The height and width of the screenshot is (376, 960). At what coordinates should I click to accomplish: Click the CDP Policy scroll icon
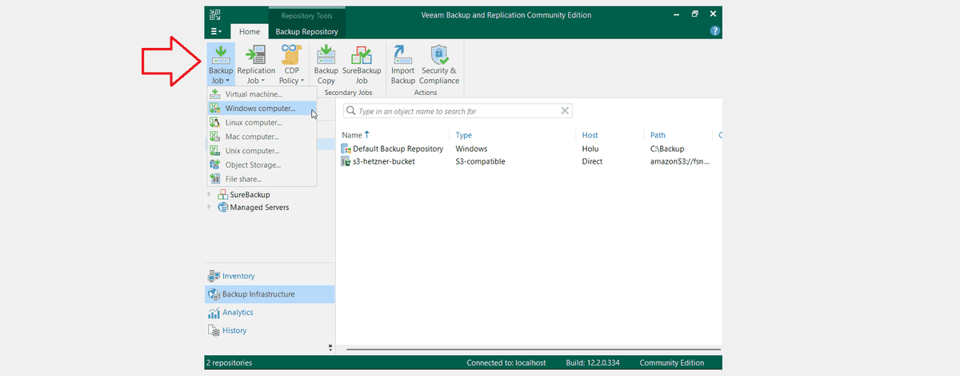(x=291, y=54)
